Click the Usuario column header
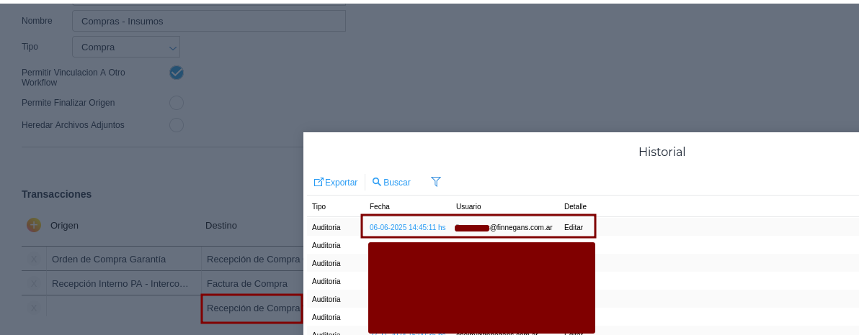 point(468,207)
